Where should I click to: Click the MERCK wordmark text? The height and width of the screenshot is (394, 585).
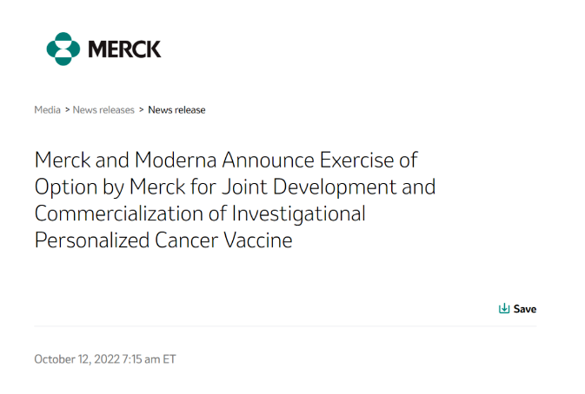123,49
